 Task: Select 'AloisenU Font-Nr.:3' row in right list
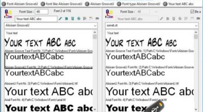142,83
